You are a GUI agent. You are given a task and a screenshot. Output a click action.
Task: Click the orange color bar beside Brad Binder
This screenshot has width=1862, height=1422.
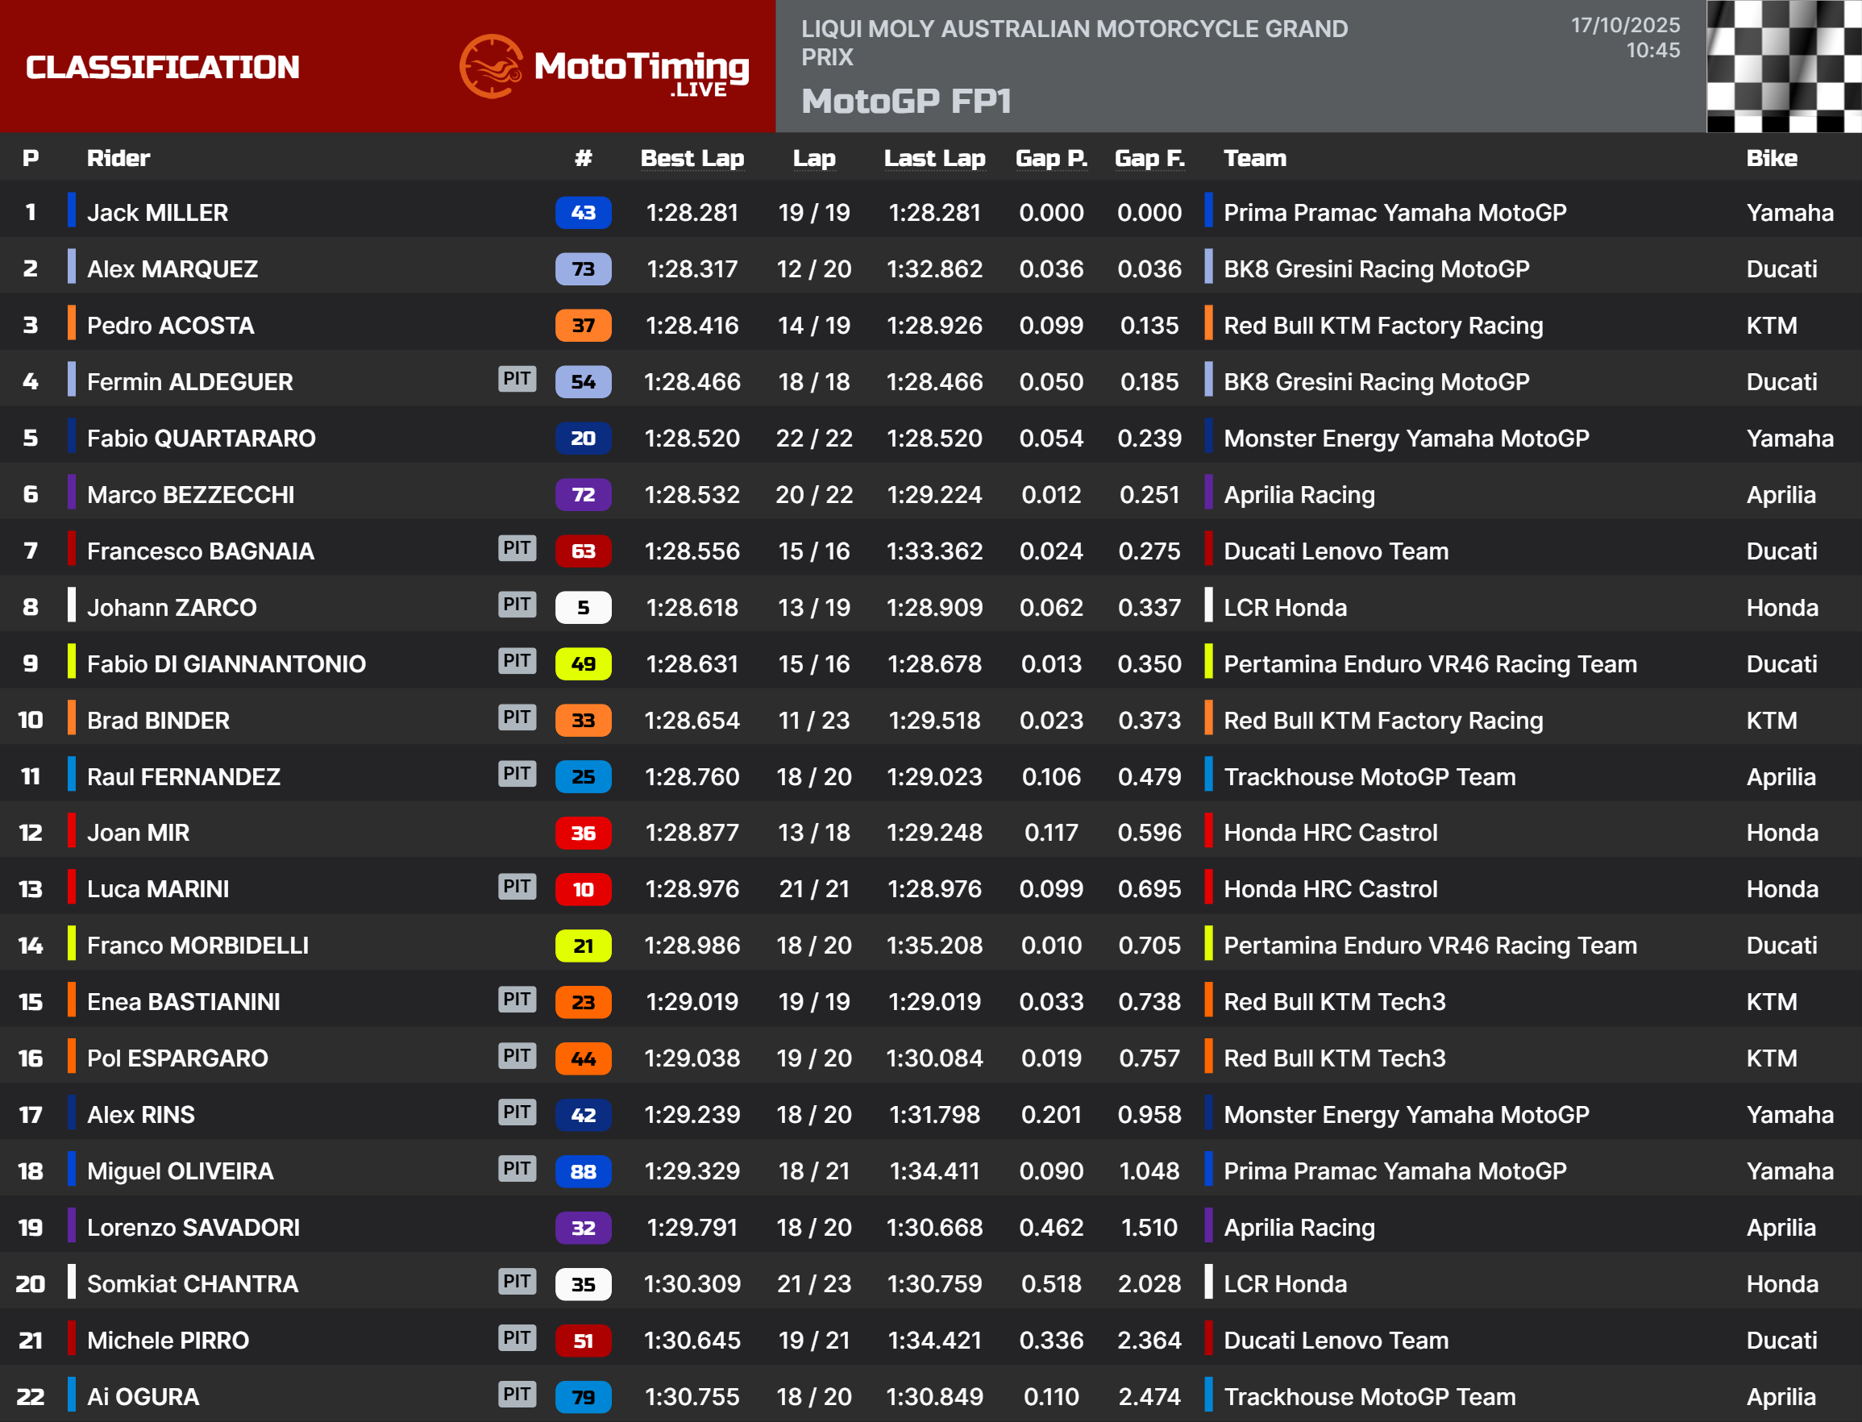coord(72,719)
